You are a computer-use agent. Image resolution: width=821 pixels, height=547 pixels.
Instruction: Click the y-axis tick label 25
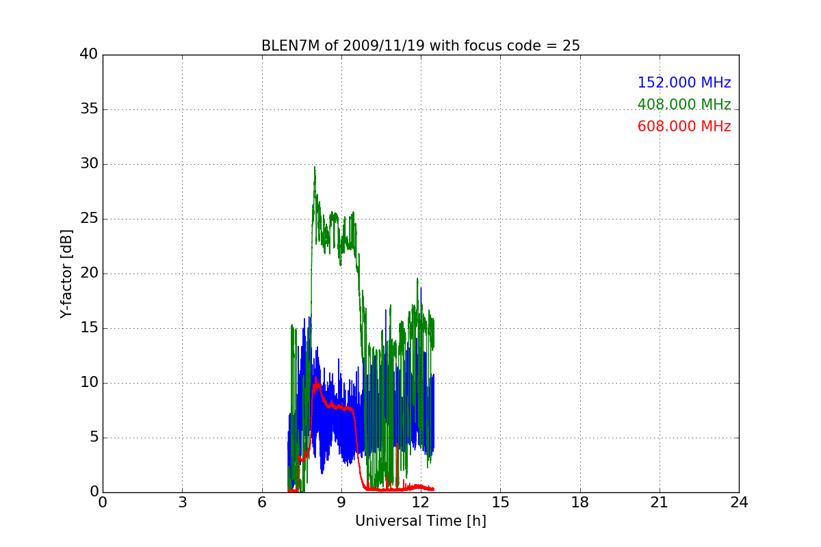[x=89, y=219]
